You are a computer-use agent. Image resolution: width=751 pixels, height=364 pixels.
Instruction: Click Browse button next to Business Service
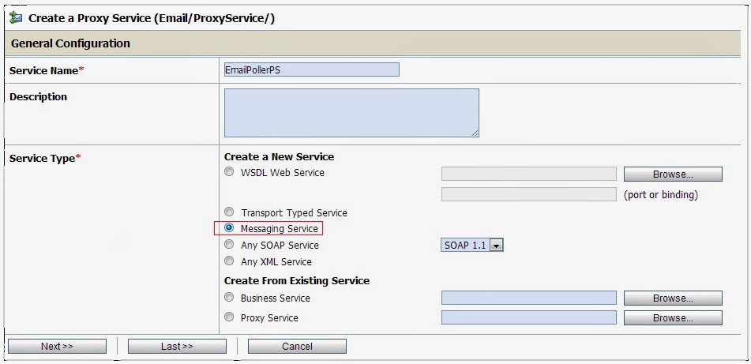click(673, 298)
